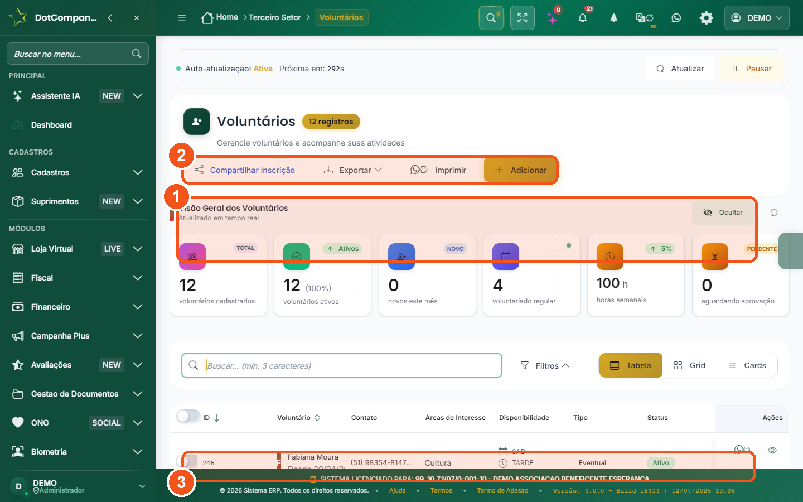
Task: Switch to the Tabela view
Action: pyautogui.click(x=631, y=365)
